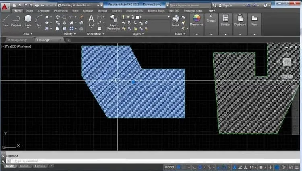Select the Arc tool
The image size is (302, 171).
pyautogui.click(x=39, y=21)
